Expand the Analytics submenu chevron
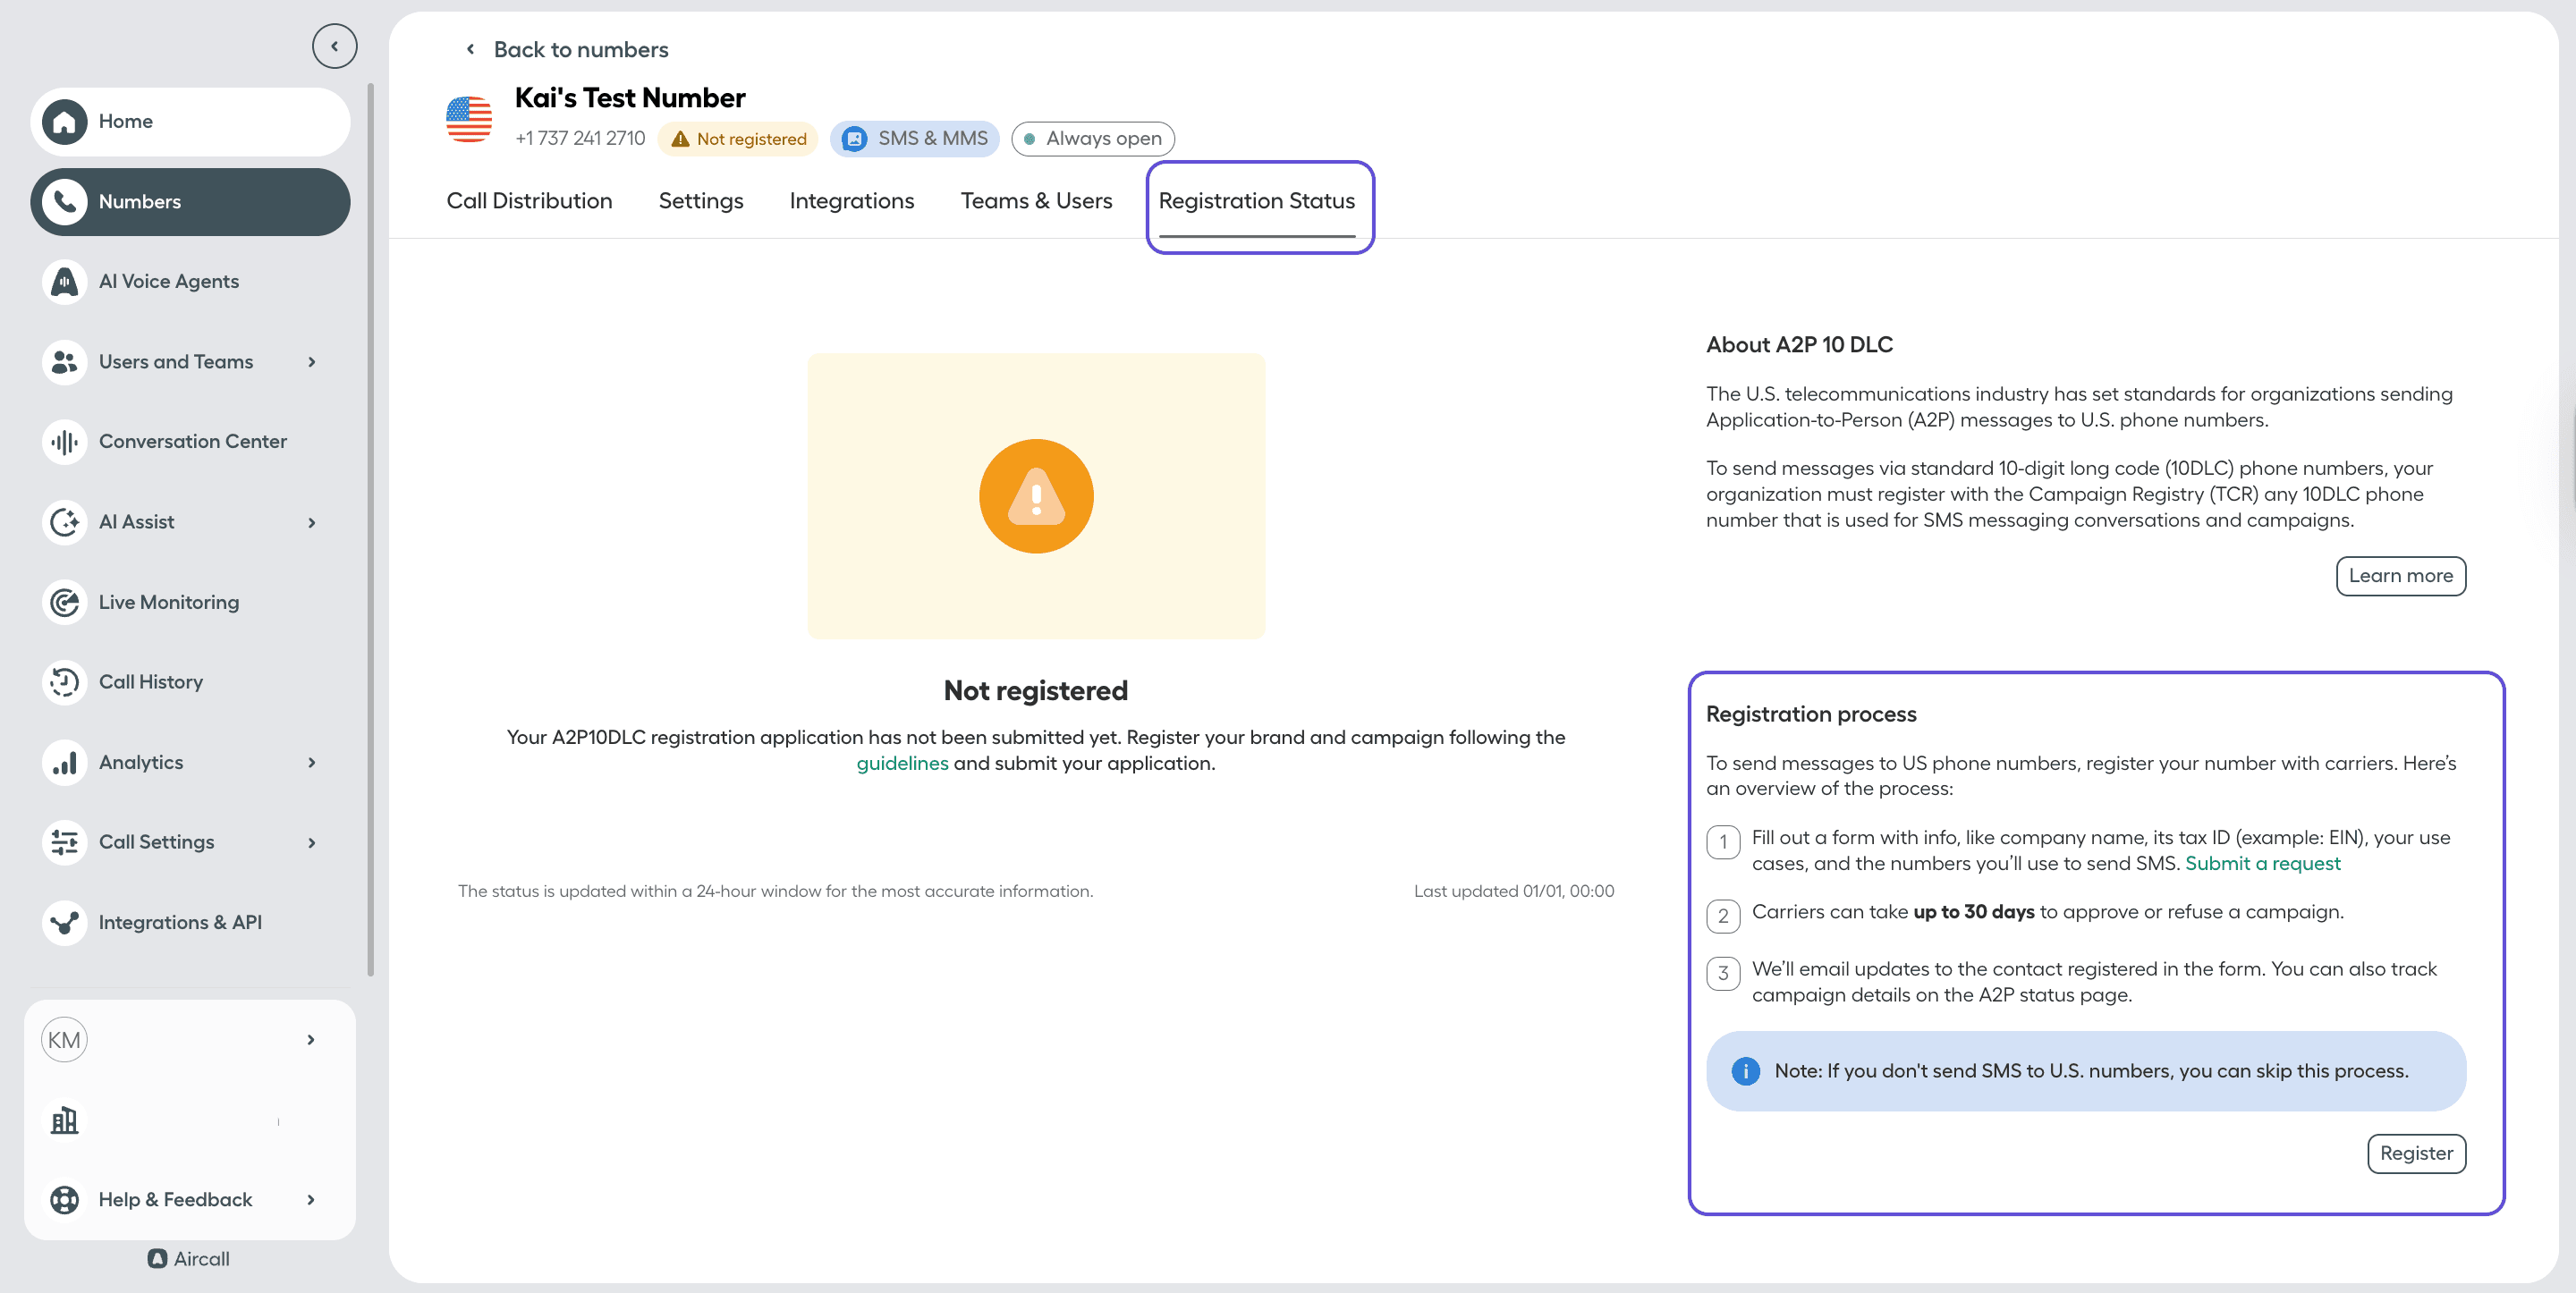Image resolution: width=2576 pixels, height=1293 pixels. (312, 762)
